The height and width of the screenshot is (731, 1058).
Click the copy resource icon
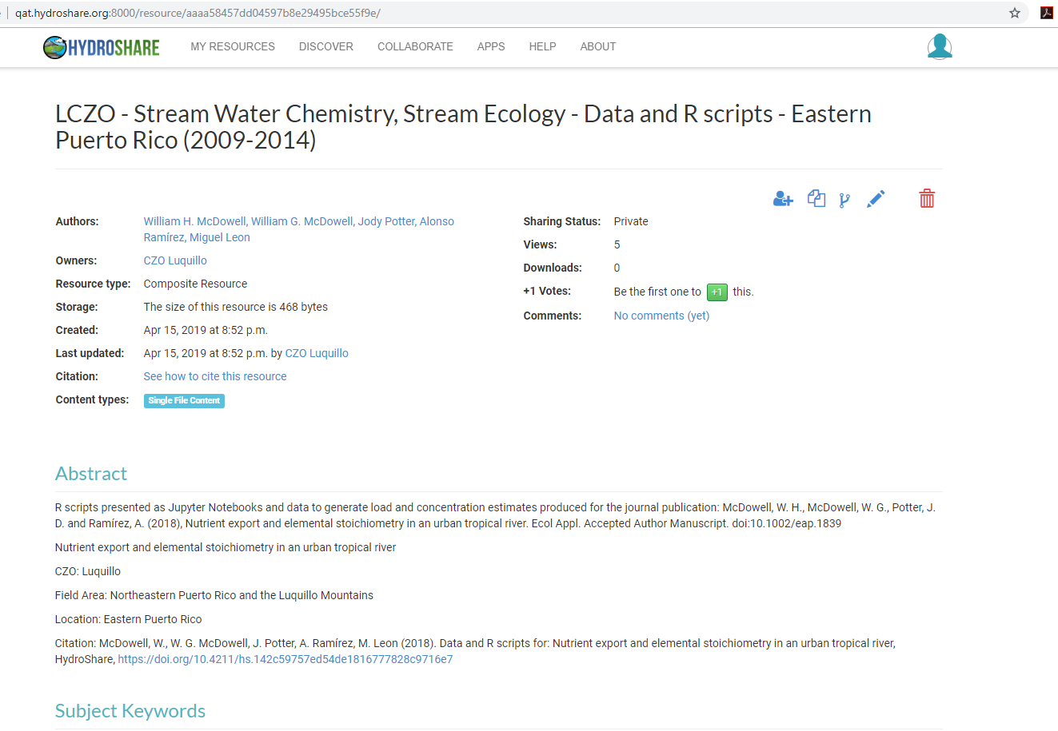coord(816,198)
